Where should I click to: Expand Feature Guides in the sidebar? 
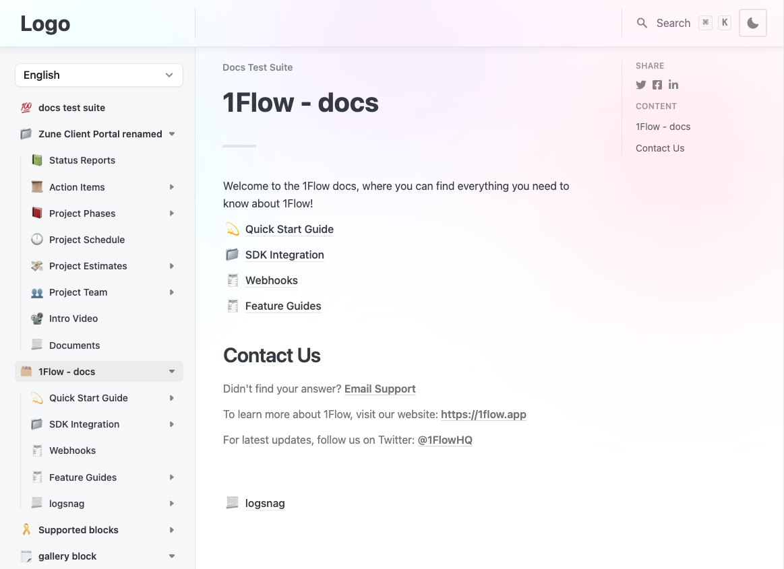coord(172,477)
